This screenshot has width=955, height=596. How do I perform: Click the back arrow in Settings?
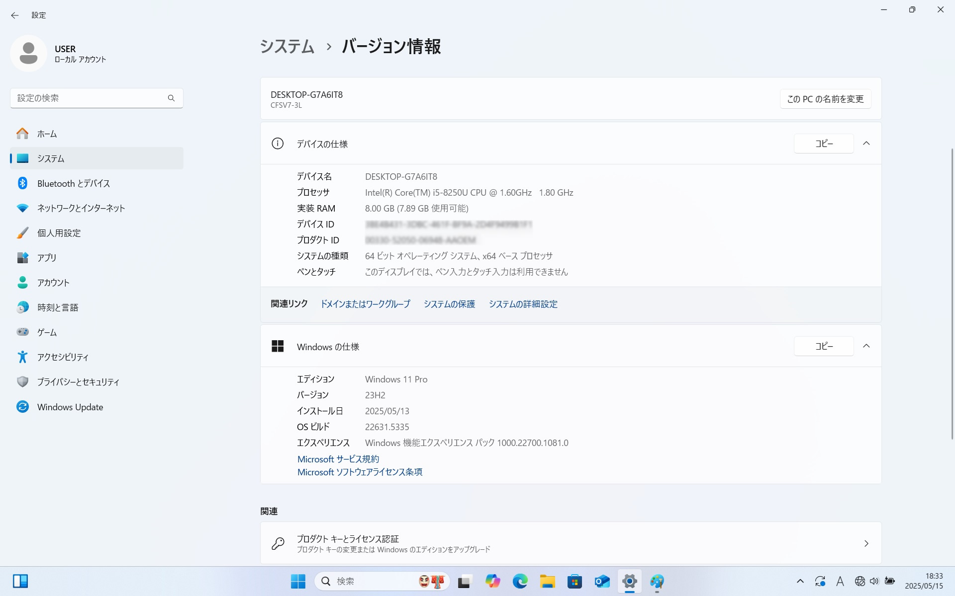[x=15, y=15]
